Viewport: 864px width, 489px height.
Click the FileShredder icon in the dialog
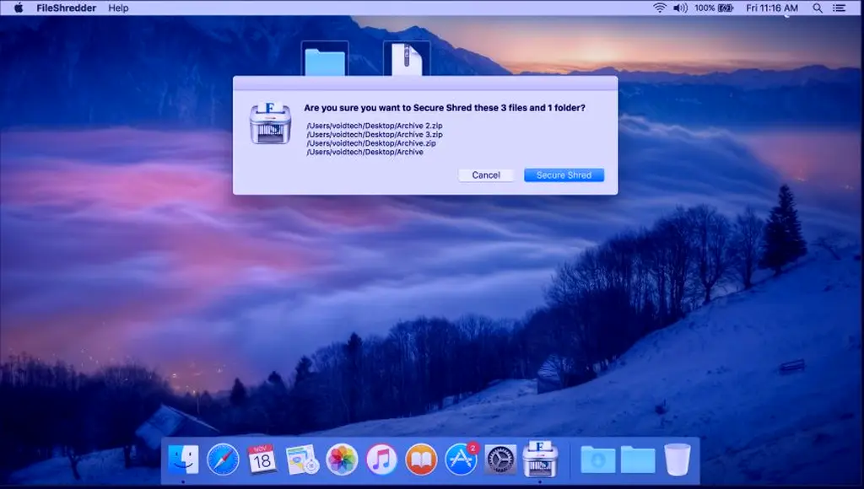[270, 123]
